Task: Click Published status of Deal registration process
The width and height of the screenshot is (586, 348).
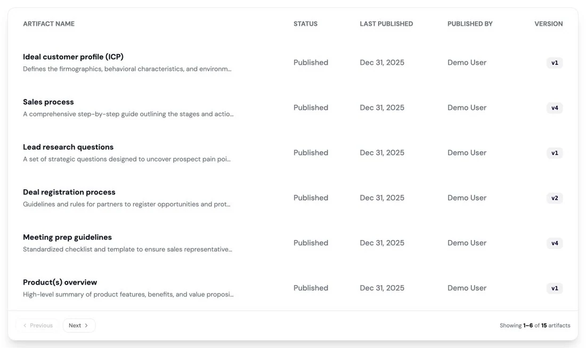Action: click(x=311, y=198)
